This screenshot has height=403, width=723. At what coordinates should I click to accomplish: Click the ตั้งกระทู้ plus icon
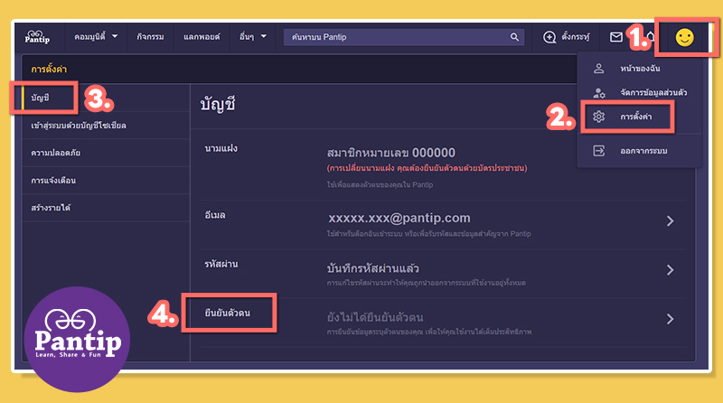[x=549, y=37]
